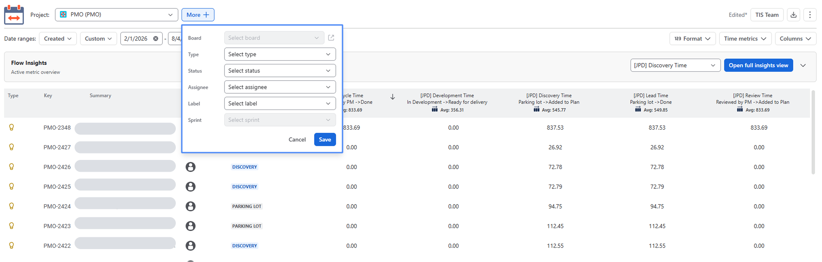This screenshot has height=262, width=822.
Task: Click Open full insights view
Action: (x=759, y=65)
